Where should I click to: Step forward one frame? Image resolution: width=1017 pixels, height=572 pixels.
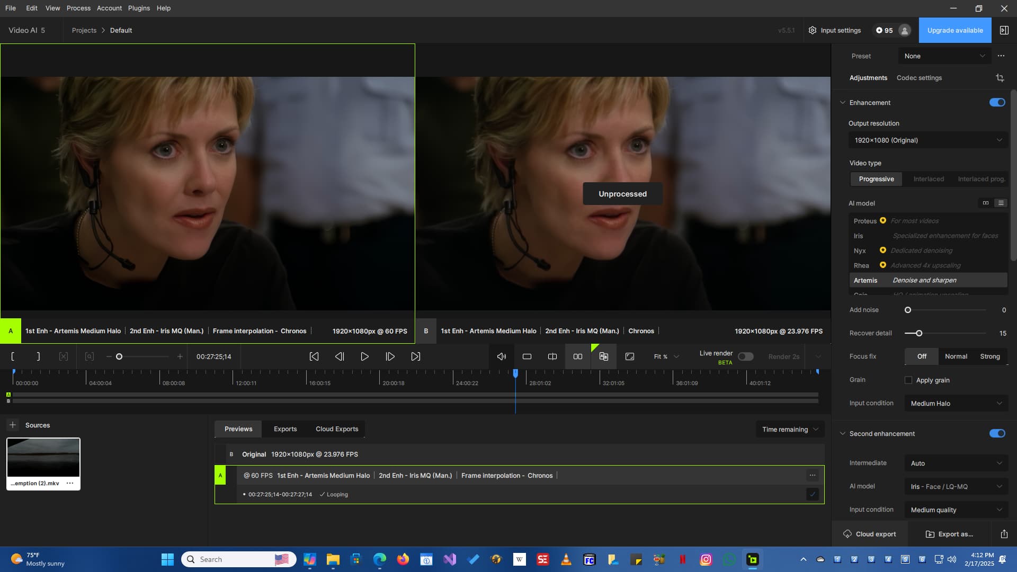390,356
